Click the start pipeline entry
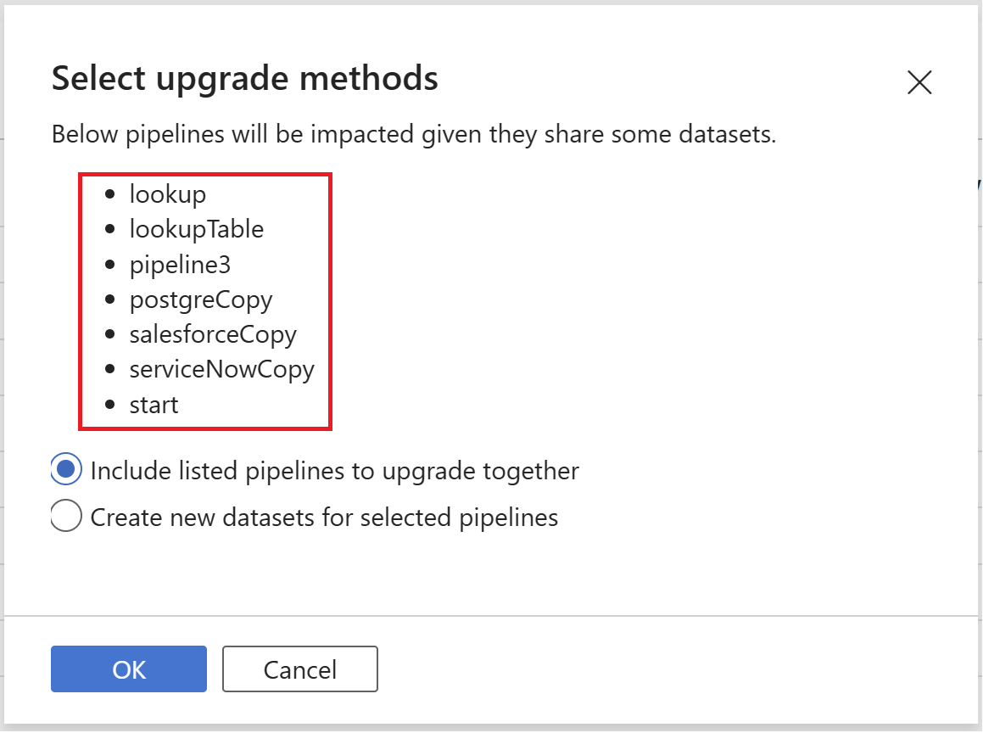The image size is (983, 733). pos(154,405)
